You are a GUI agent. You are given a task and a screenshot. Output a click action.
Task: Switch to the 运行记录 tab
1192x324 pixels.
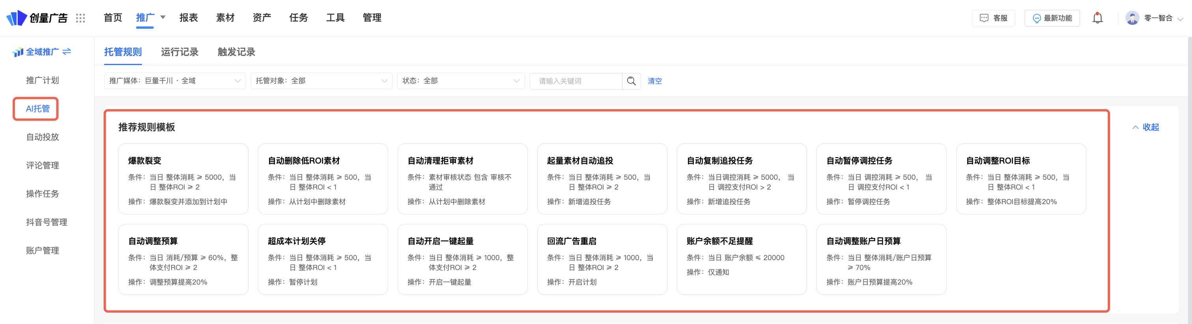pyautogui.click(x=179, y=52)
